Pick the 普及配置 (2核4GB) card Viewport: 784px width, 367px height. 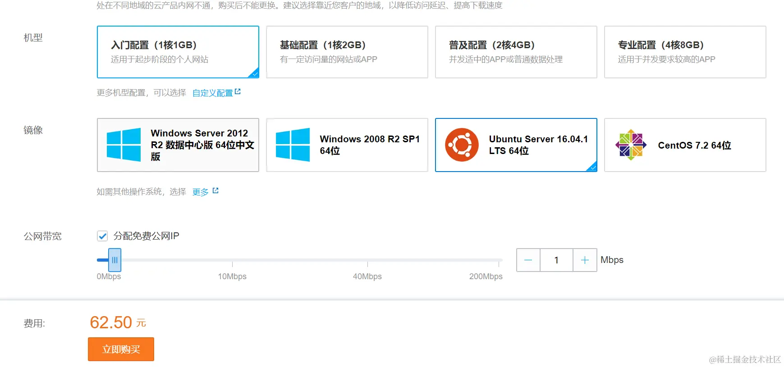point(516,52)
